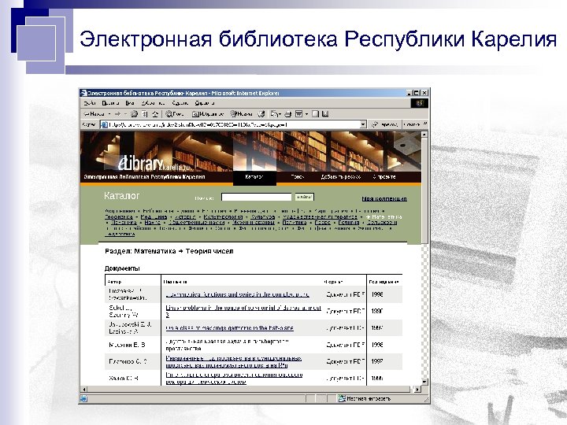The image size is (567, 425).
Task: Open the Политика category link
Action: coord(295,223)
